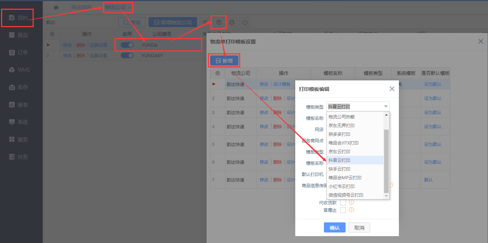Click 修改 in template row 2
Screen dimensions: 488x243
tap(264, 98)
